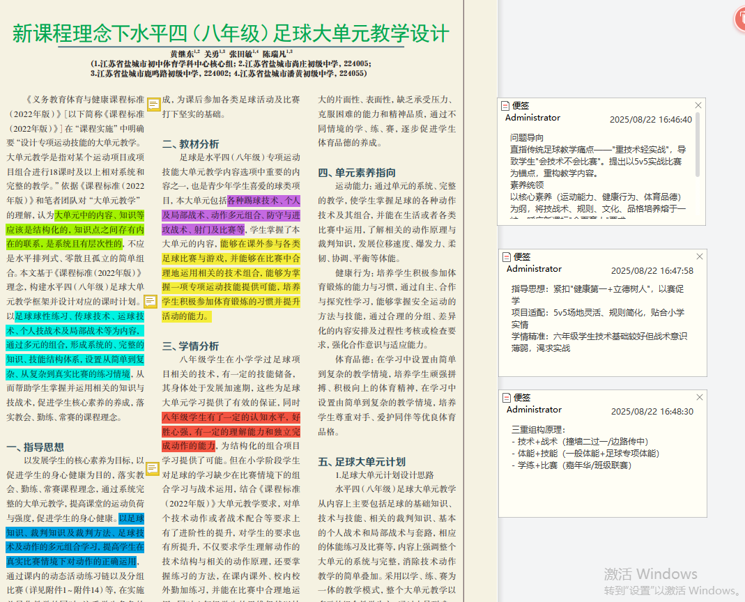Screen dimensions: 745x602
Task: Click the note line starting "指导思想：紧扣"
Action: (x=598, y=289)
